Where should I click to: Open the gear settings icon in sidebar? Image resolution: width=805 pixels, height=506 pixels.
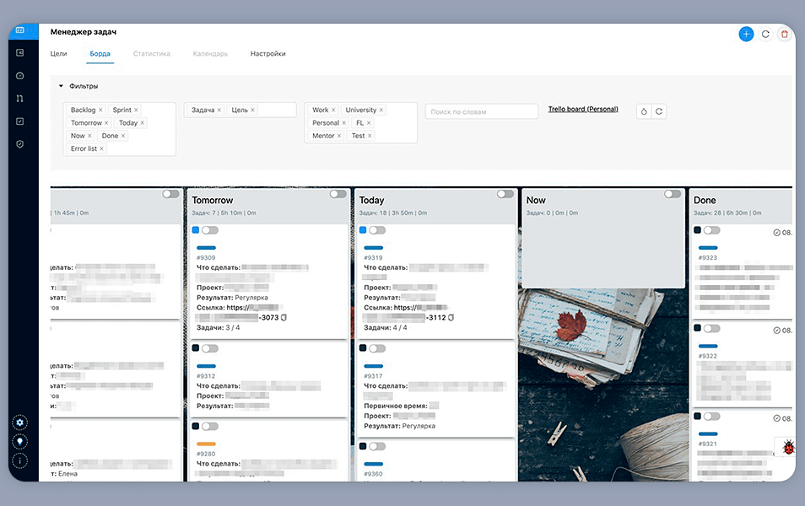coord(20,423)
